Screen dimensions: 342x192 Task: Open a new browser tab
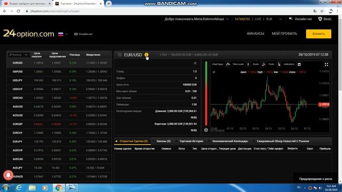(x=108, y=4)
